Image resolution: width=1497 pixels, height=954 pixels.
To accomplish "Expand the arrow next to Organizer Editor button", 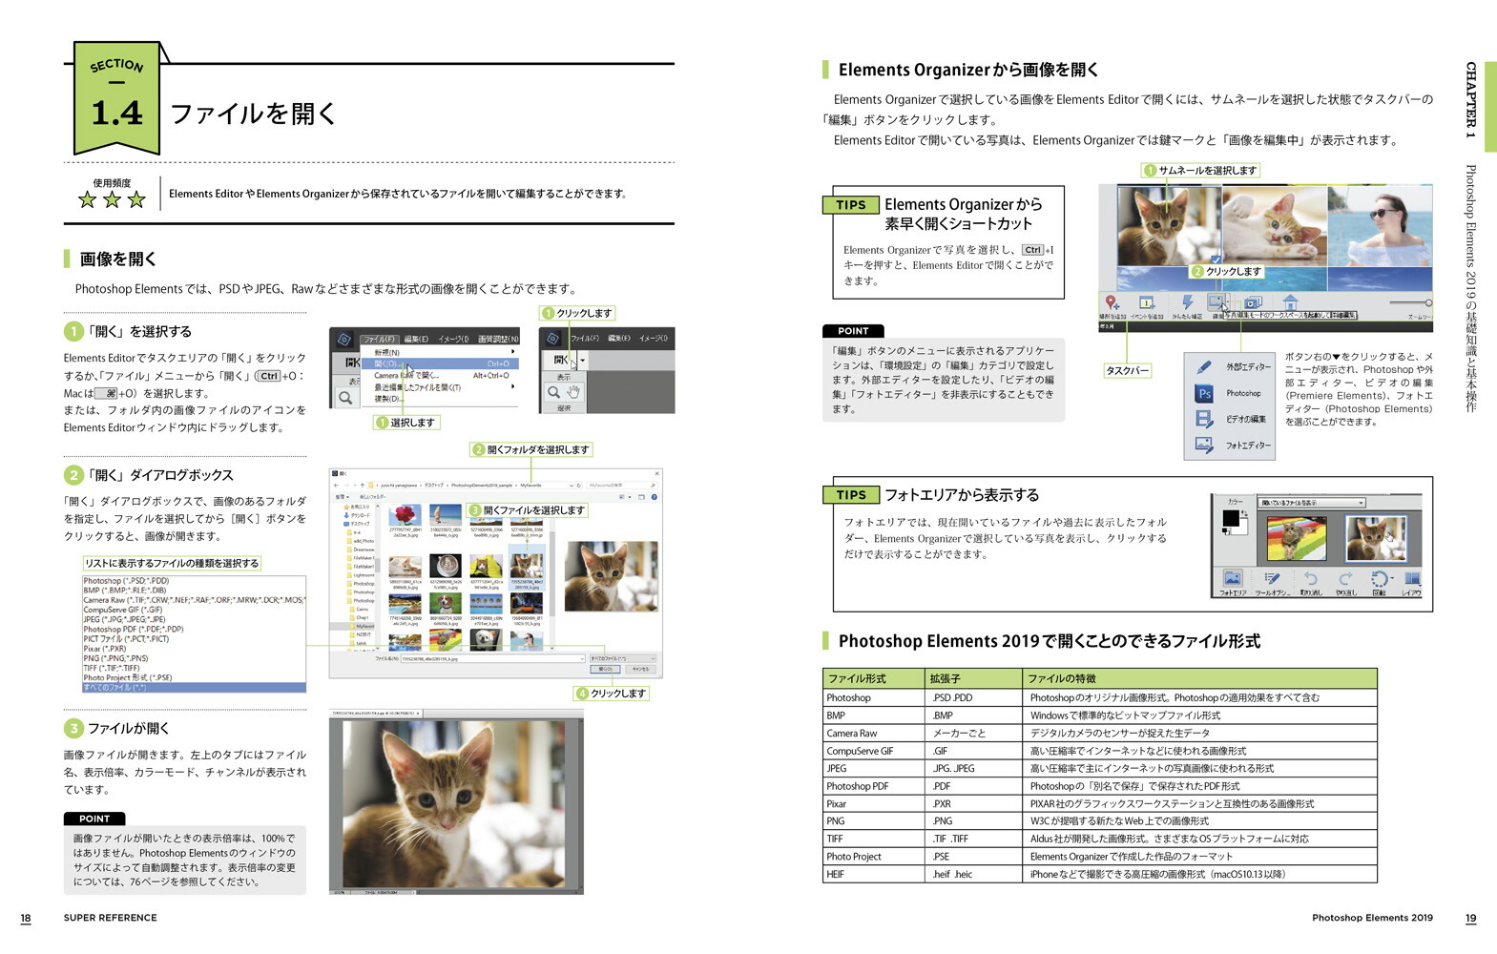I will (x=1230, y=301).
